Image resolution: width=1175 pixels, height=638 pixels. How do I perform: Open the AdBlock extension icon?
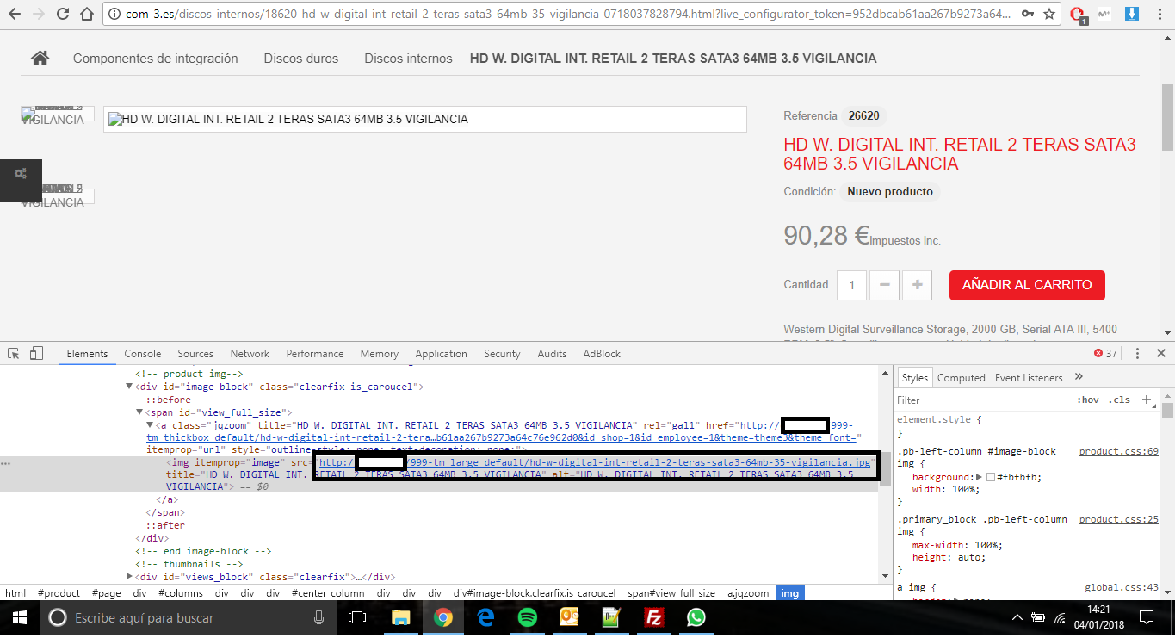[x=1078, y=15]
